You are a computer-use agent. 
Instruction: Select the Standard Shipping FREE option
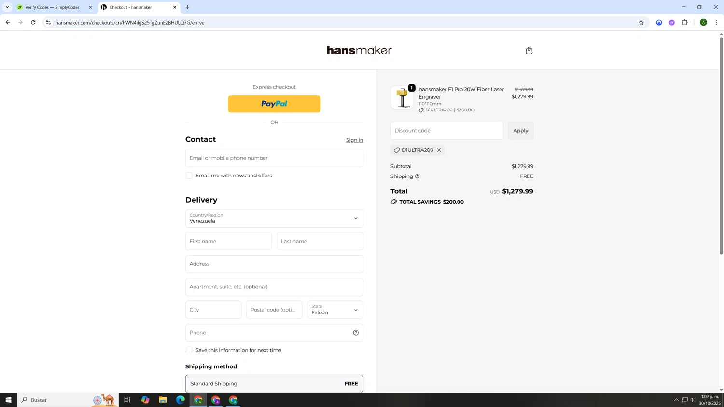click(274, 384)
